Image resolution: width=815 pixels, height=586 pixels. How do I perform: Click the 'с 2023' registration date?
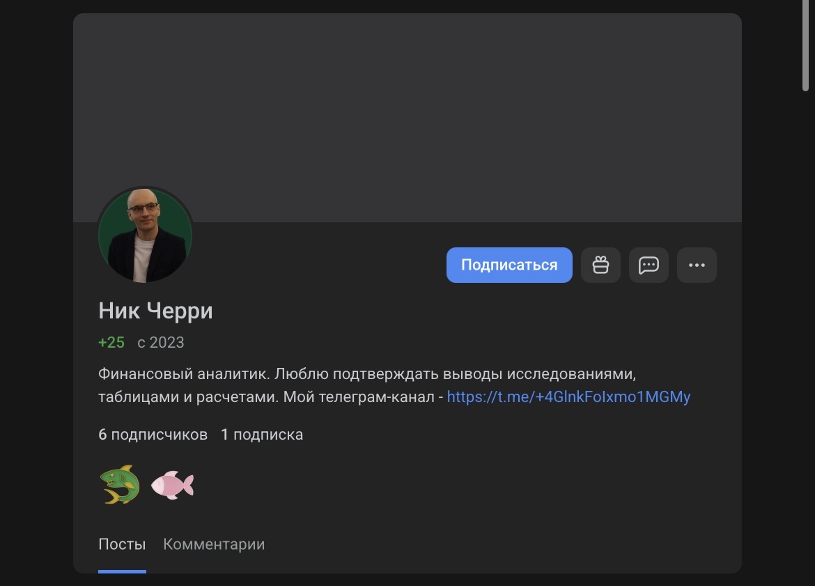pos(161,343)
